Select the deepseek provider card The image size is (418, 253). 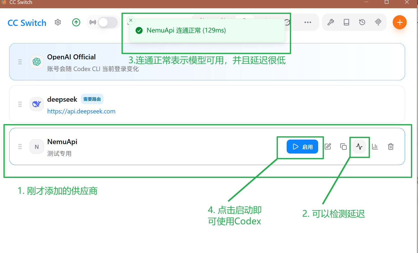[207, 104]
